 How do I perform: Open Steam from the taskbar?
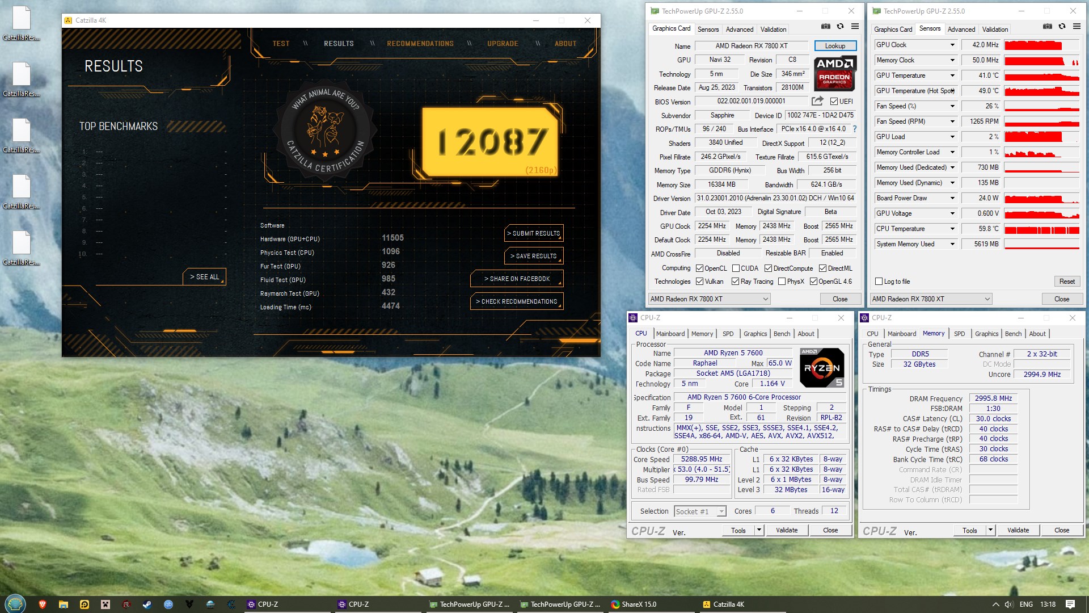147,604
